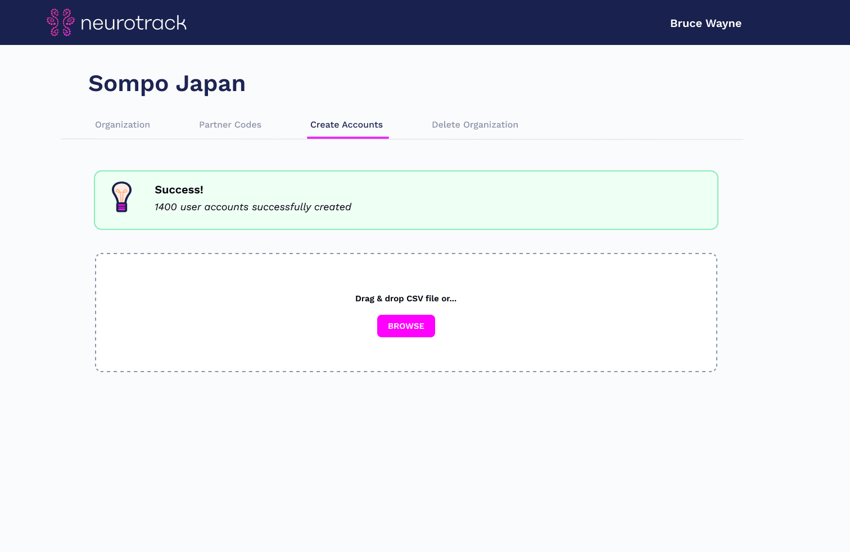Click the Success! heading text

coord(179,189)
